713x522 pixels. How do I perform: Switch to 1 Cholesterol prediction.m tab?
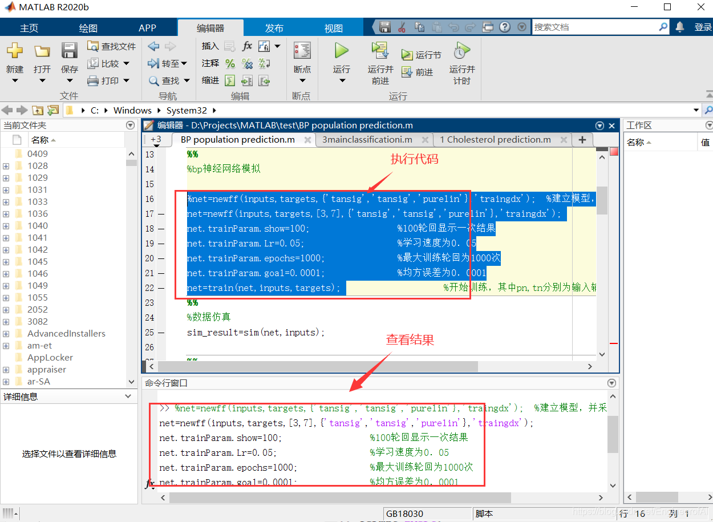coord(495,140)
